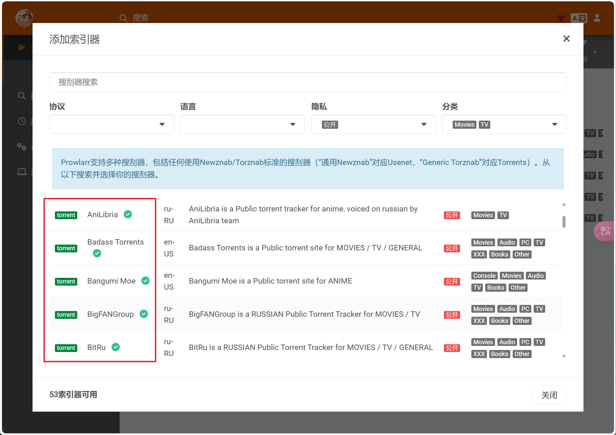The height and width of the screenshot is (435, 616).
Task: Click the indexer list scrollbar down arrow
Action: click(564, 356)
